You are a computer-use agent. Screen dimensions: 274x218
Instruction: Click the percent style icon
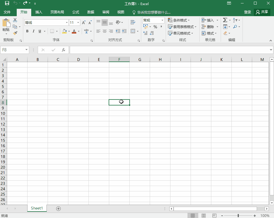coord(155,27)
